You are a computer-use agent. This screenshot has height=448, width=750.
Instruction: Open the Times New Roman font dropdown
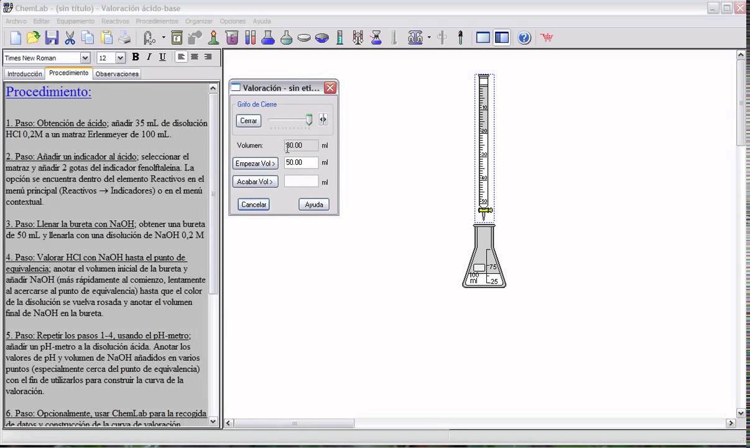[85, 58]
